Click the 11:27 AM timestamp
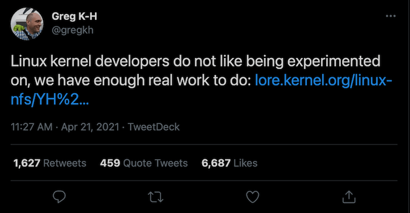 tap(32, 127)
